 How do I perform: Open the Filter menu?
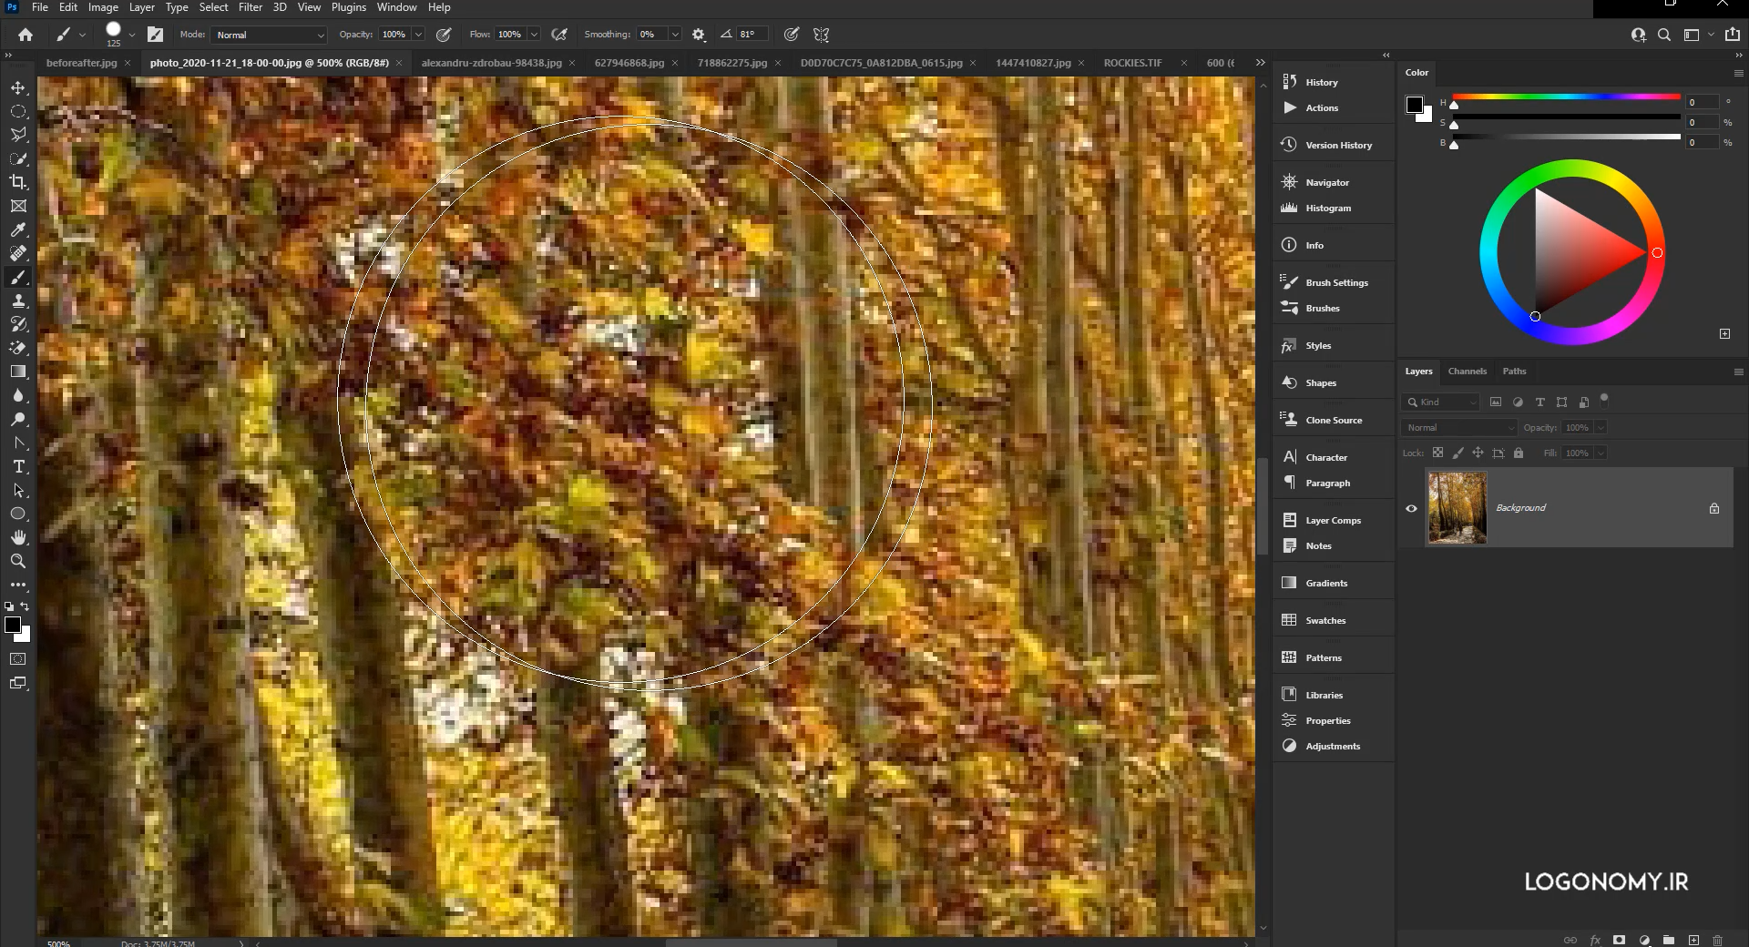[x=251, y=7]
